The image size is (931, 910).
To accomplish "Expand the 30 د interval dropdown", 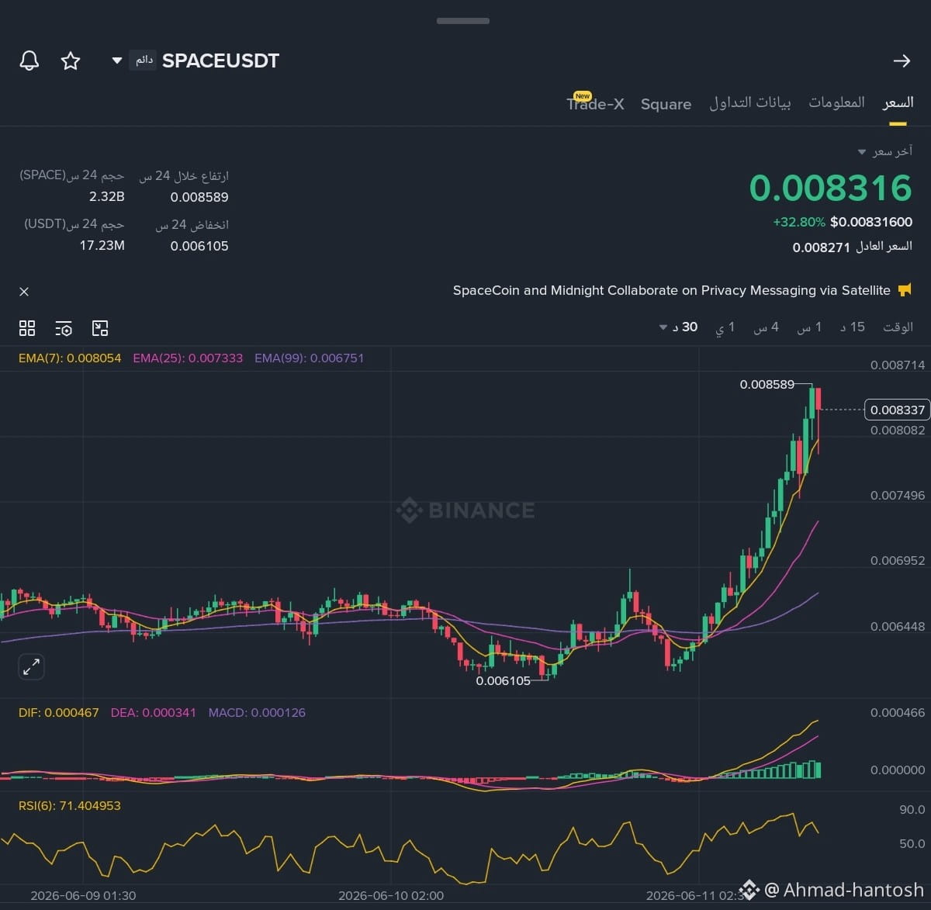I will tap(678, 327).
